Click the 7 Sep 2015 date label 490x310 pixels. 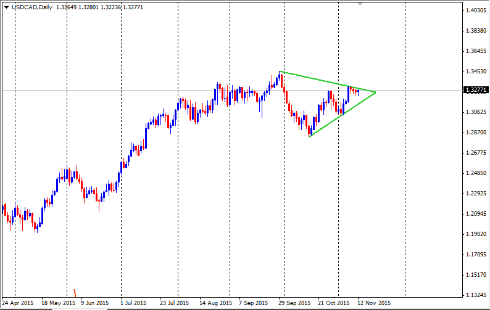[254, 303]
